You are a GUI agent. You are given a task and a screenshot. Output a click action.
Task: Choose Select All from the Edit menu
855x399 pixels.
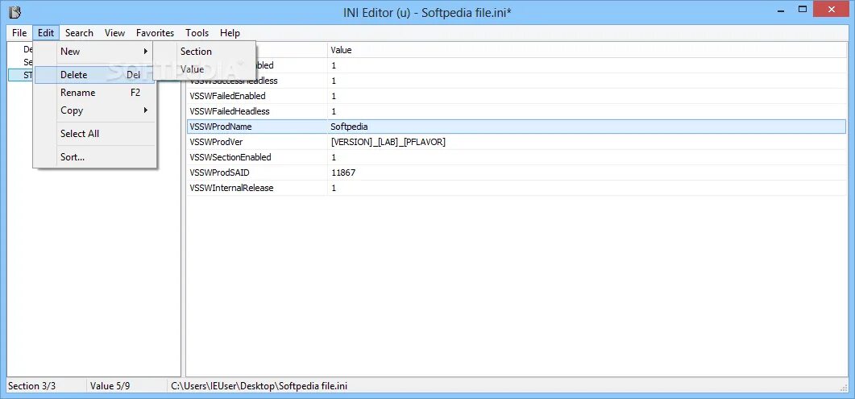click(95, 134)
